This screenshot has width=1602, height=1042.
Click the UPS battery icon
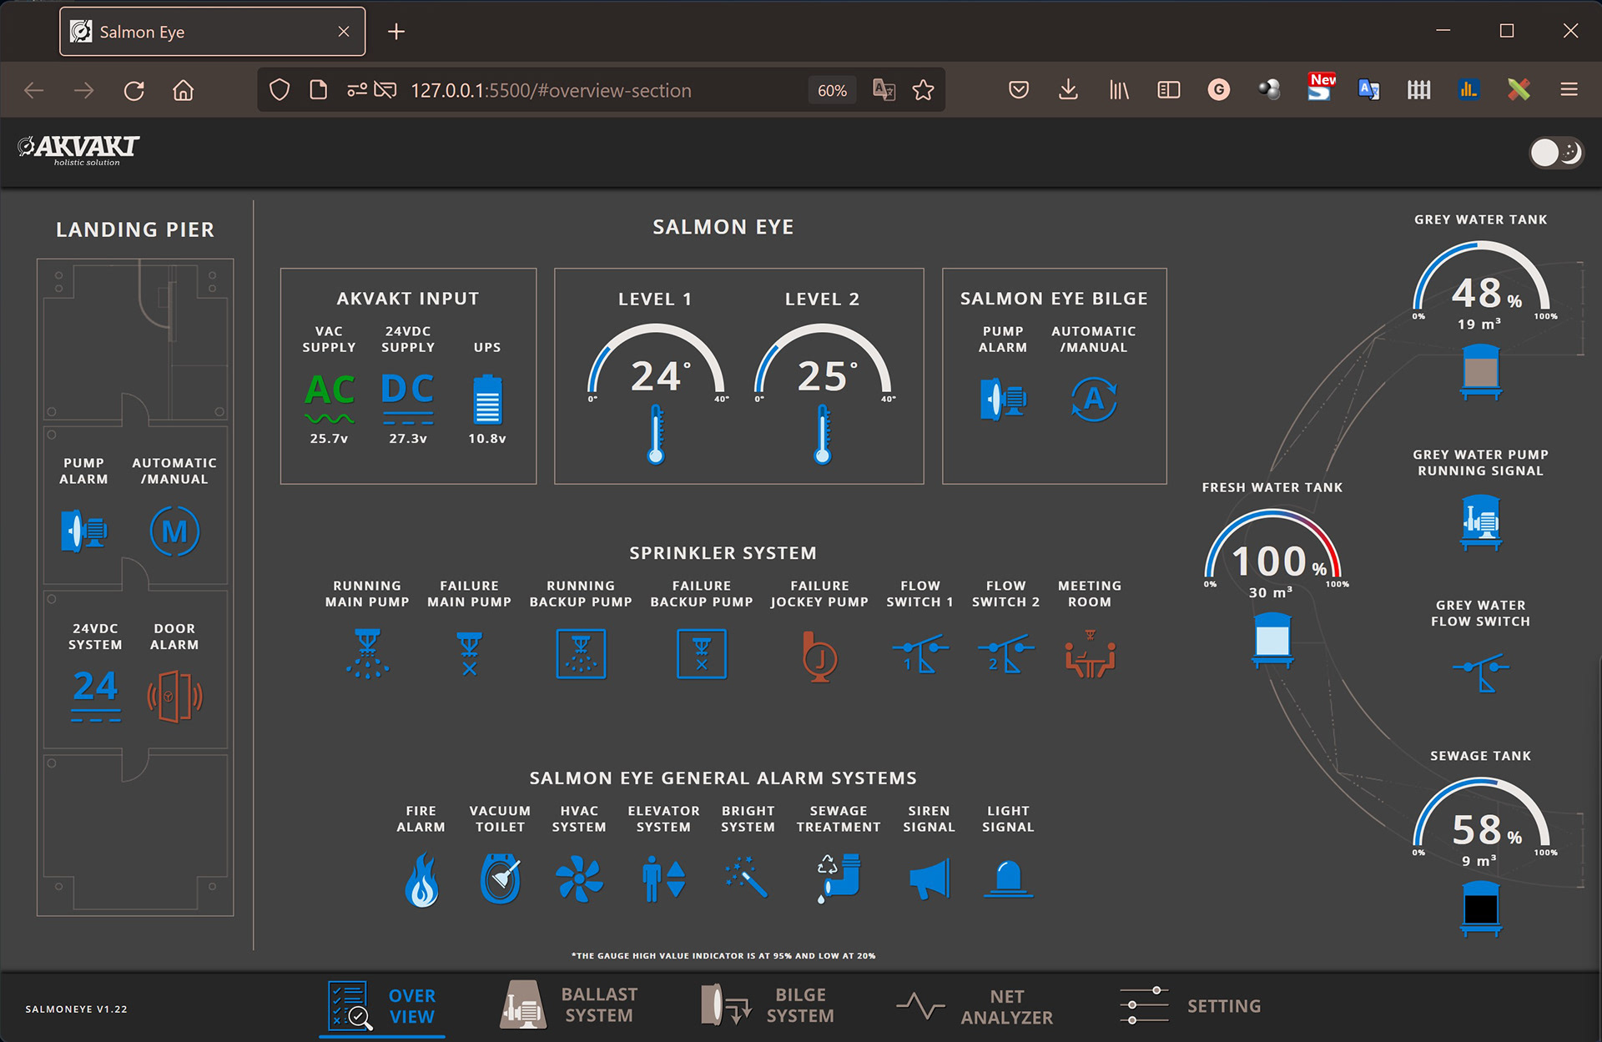tap(487, 400)
